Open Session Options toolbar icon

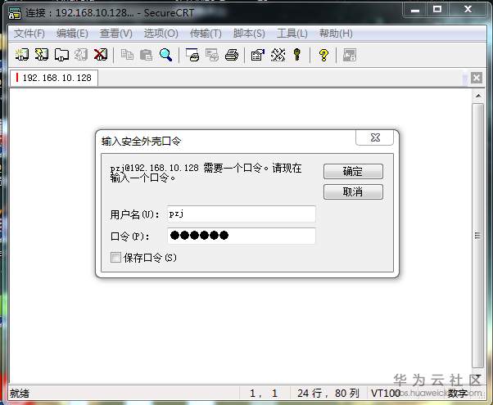tap(258, 55)
